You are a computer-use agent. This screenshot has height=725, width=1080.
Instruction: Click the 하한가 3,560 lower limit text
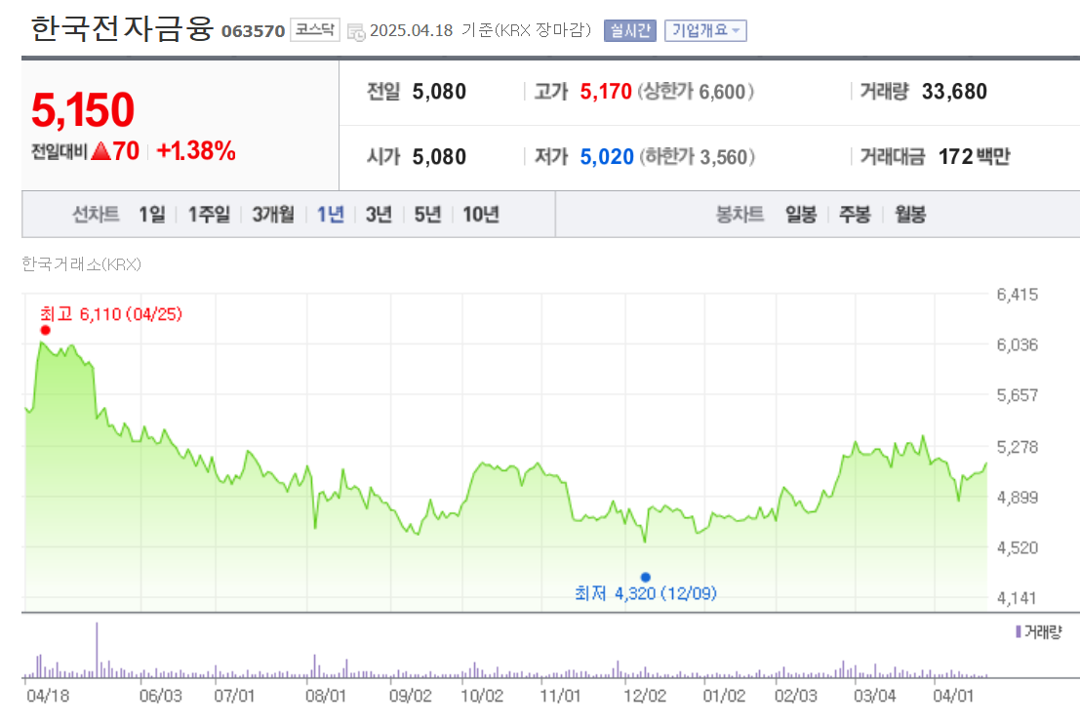[x=697, y=157]
